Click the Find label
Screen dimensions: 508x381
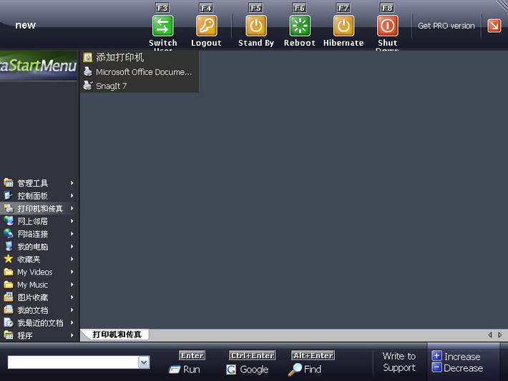coord(313,370)
